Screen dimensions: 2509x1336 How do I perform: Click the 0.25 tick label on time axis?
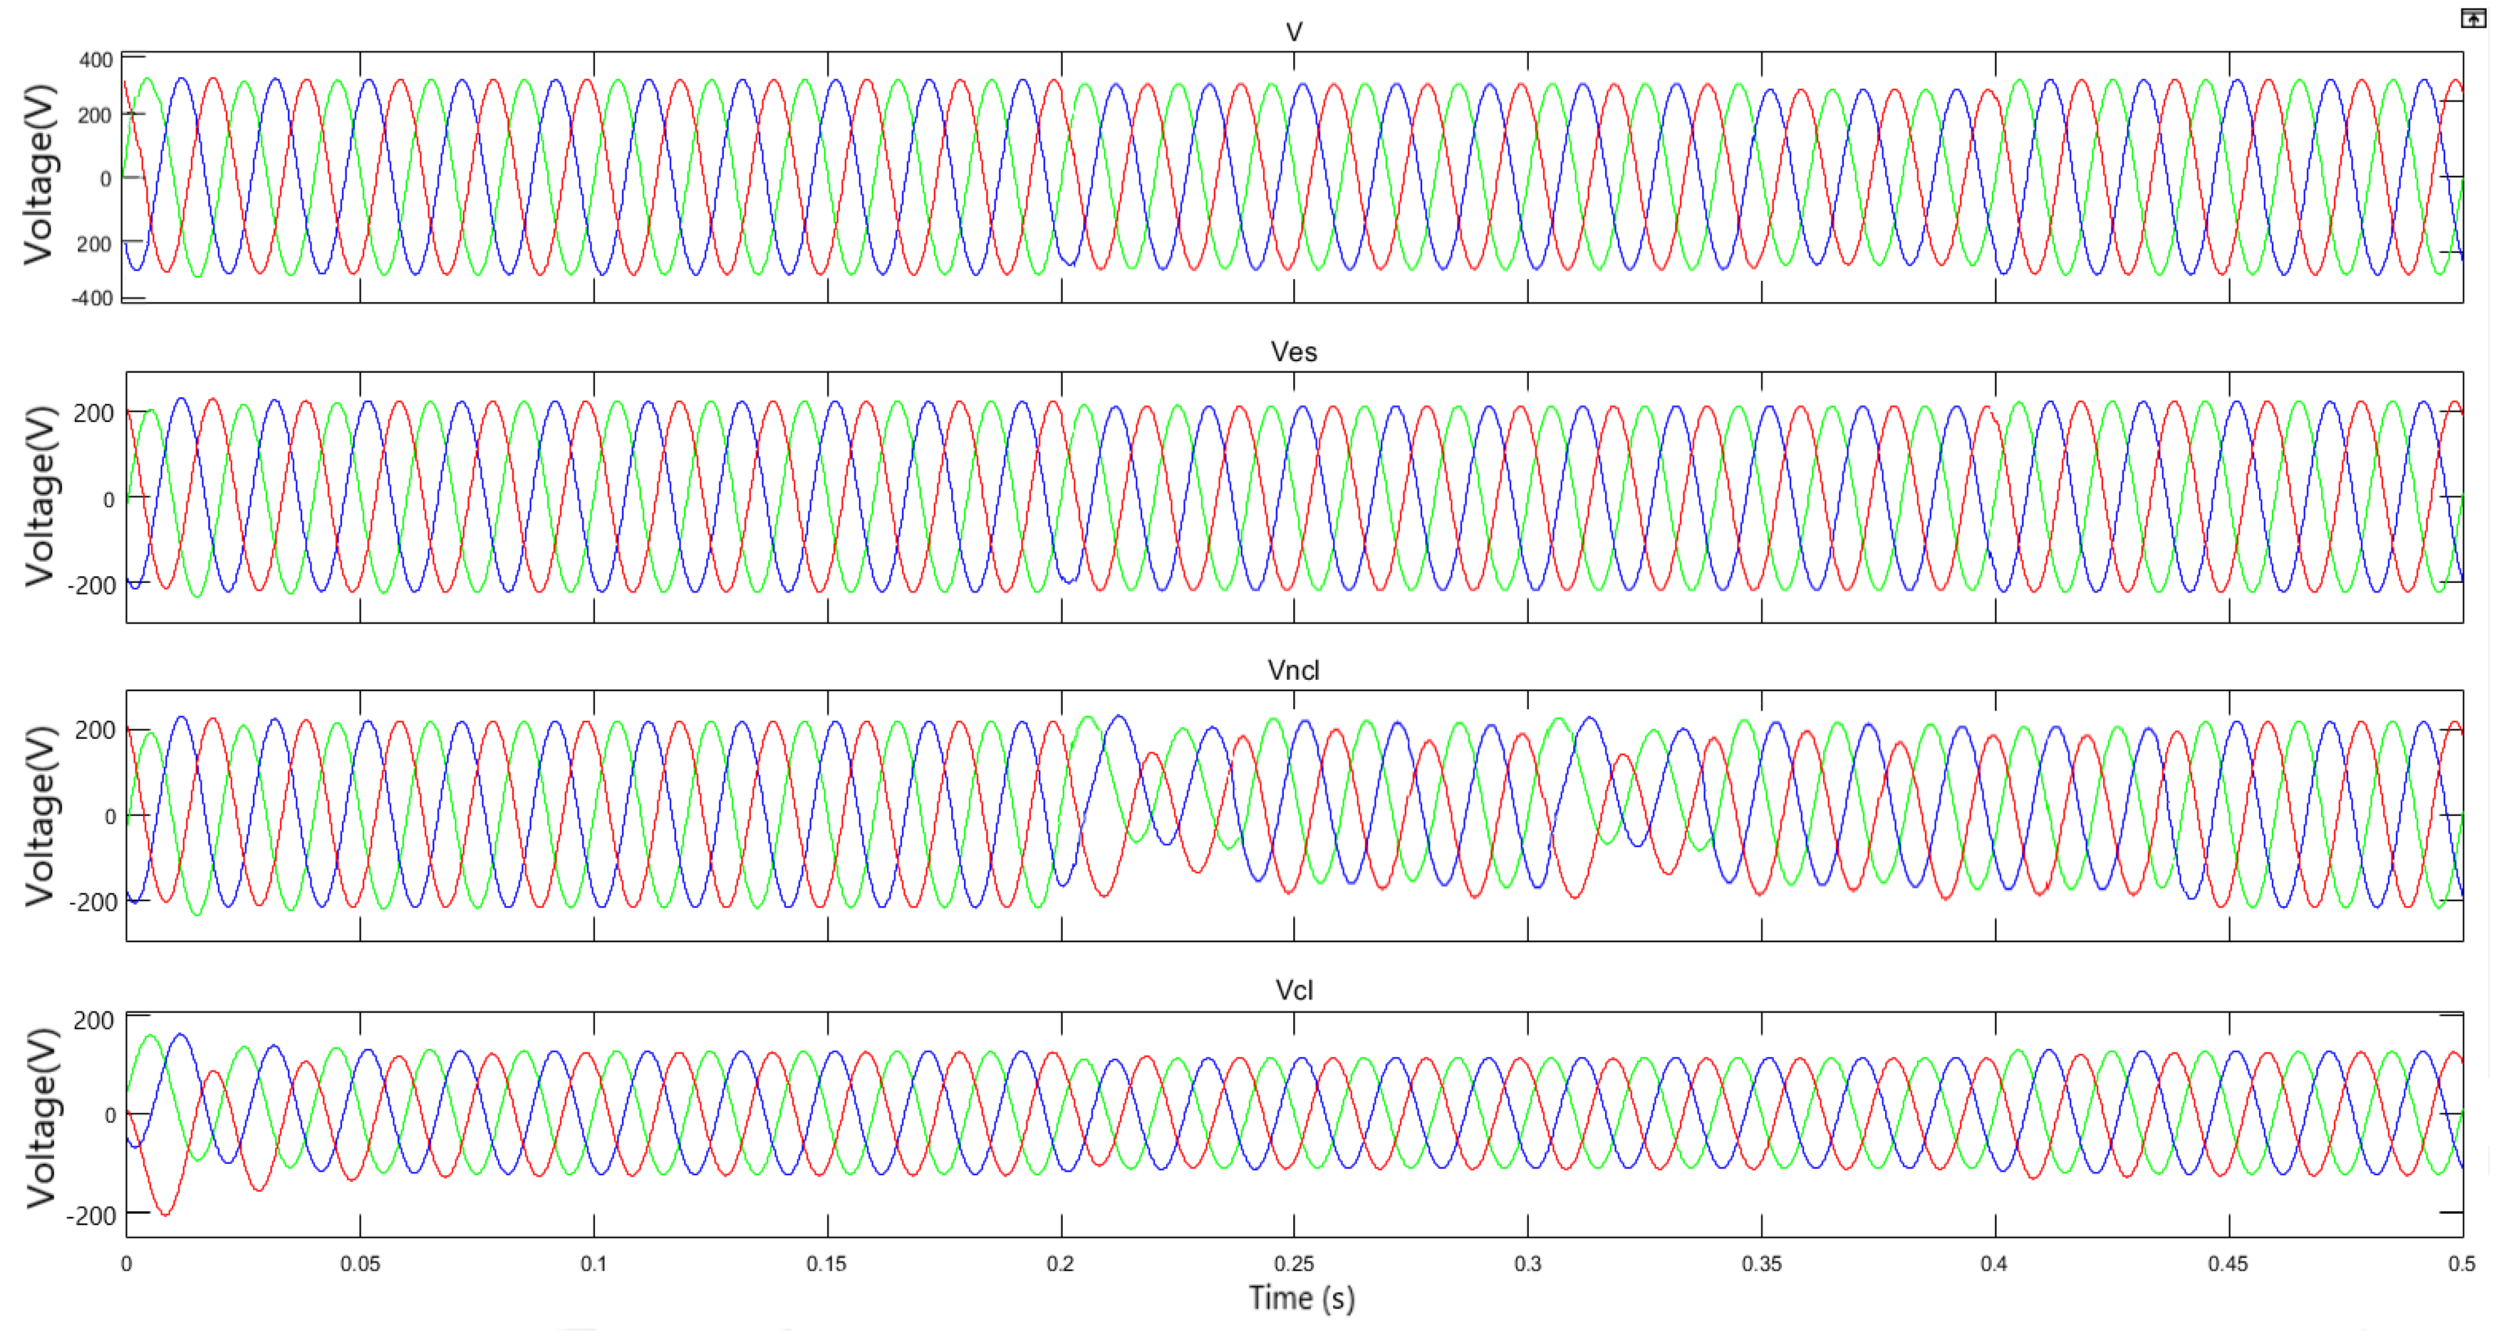[1293, 1264]
